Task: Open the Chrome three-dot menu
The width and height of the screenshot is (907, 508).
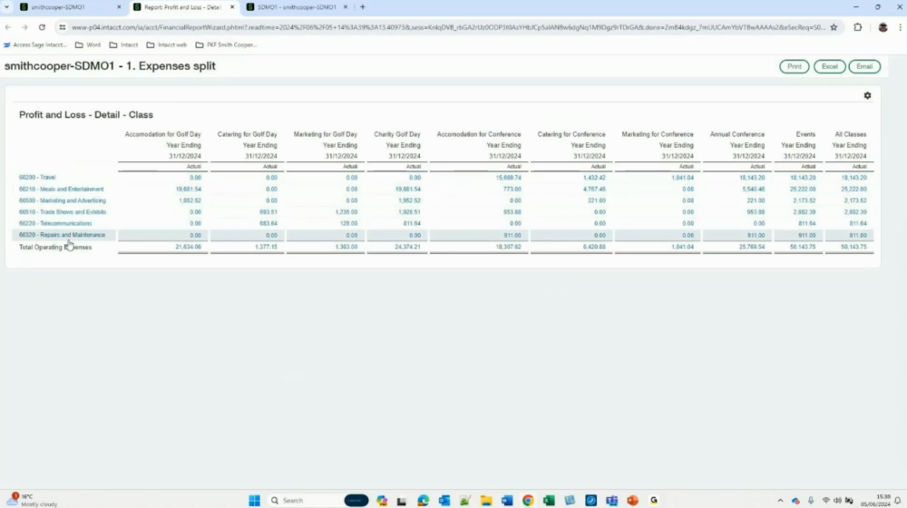Action: coord(900,27)
